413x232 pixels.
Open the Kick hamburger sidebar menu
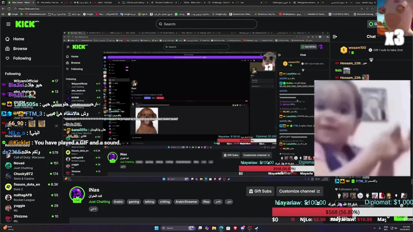8,24
